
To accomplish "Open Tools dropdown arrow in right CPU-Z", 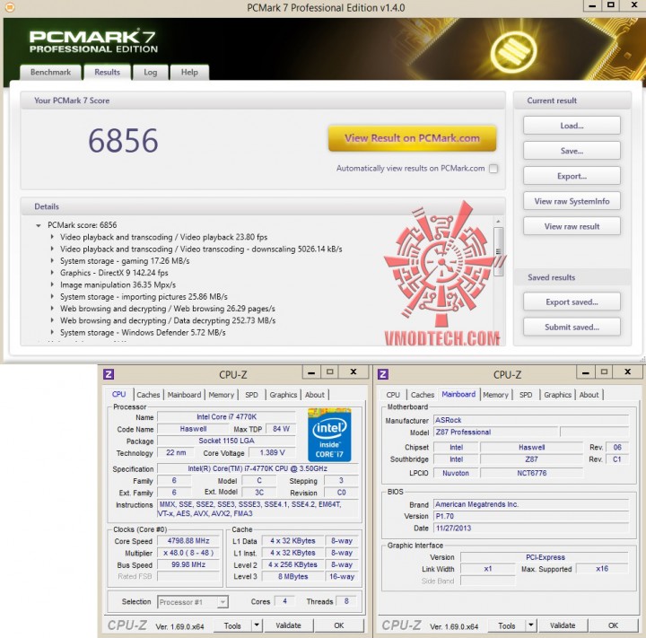I will [531, 625].
